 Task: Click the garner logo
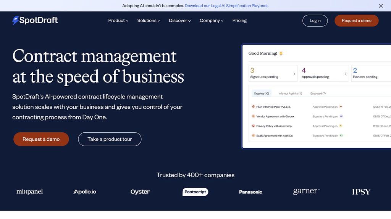pyautogui.click(x=306, y=191)
